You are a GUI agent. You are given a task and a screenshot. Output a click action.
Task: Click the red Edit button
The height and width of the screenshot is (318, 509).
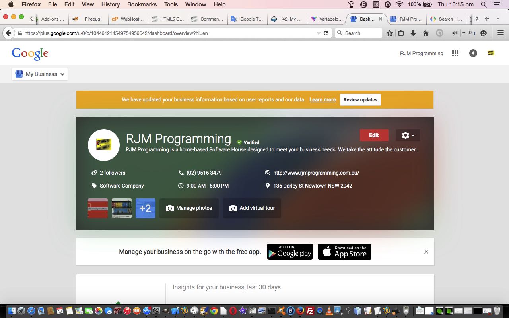[374, 135]
